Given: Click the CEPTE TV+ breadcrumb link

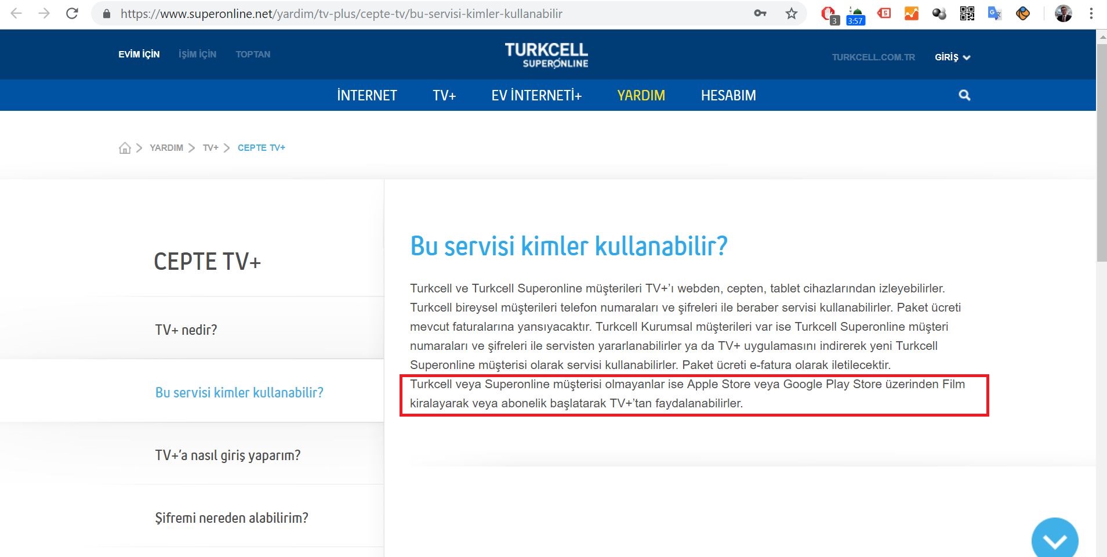Looking at the screenshot, I should click(262, 148).
